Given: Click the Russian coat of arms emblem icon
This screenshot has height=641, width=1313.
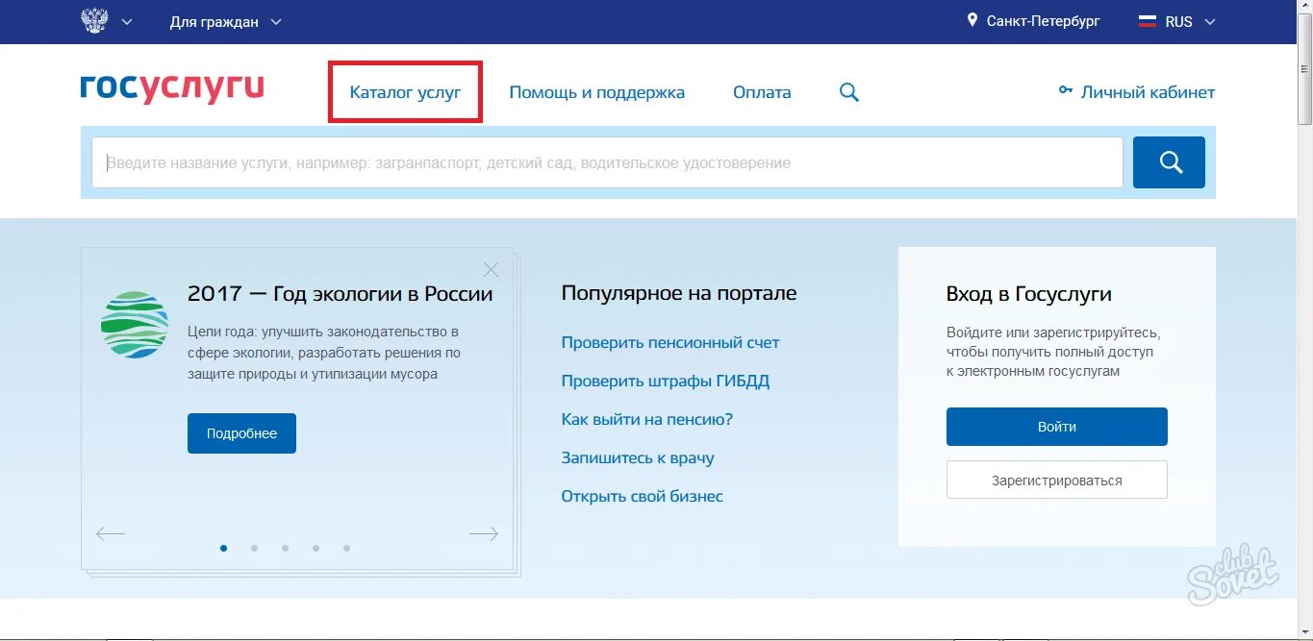Looking at the screenshot, I should coord(94,21).
